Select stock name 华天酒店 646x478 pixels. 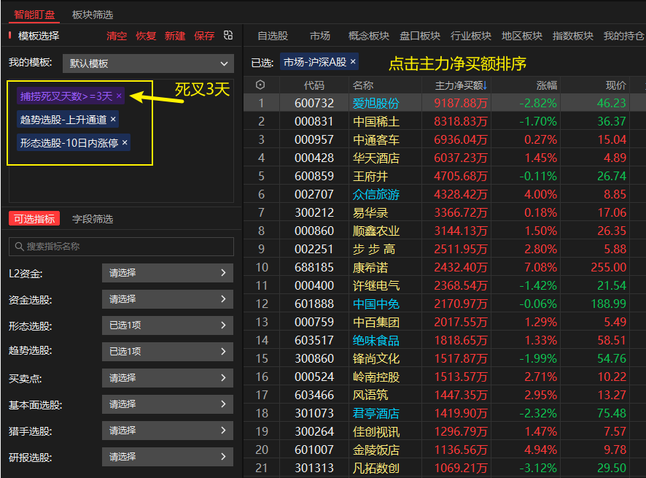(x=375, y=158)
